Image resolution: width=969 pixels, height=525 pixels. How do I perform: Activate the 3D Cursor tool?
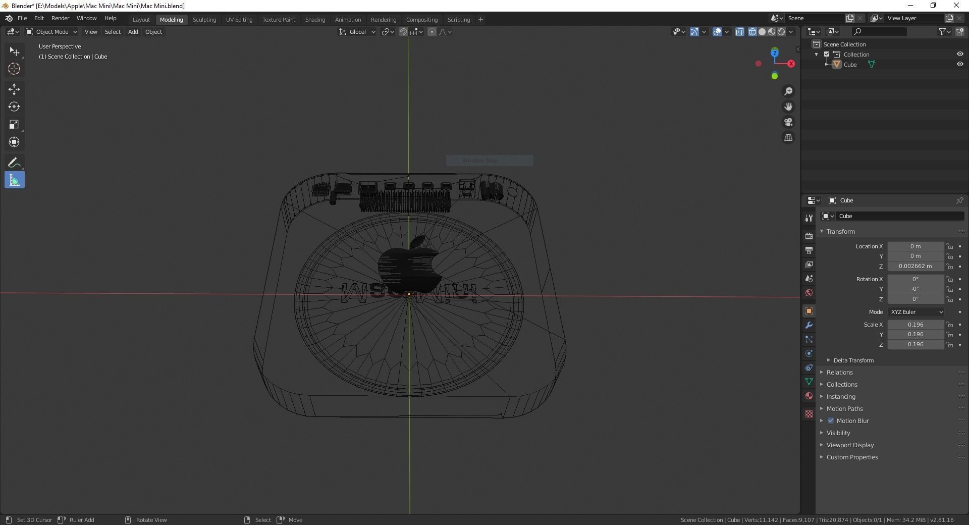14,69
